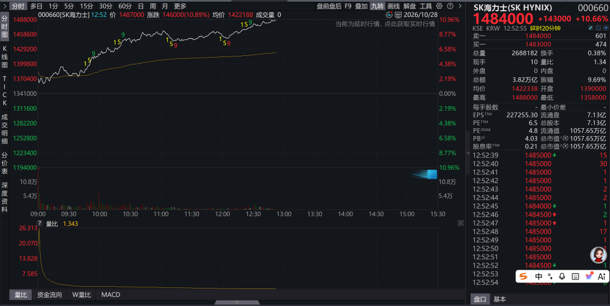The width and height of the screenshot is (610, 306).
Task: Click stock code 000660 in header
Action: click(592, 8)
